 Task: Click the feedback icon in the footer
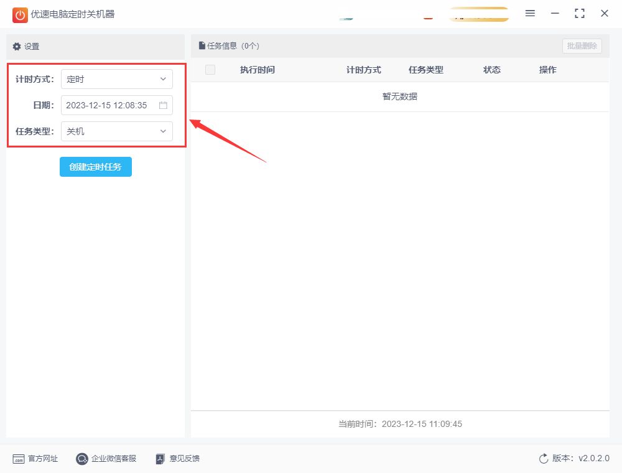point(160,459)
